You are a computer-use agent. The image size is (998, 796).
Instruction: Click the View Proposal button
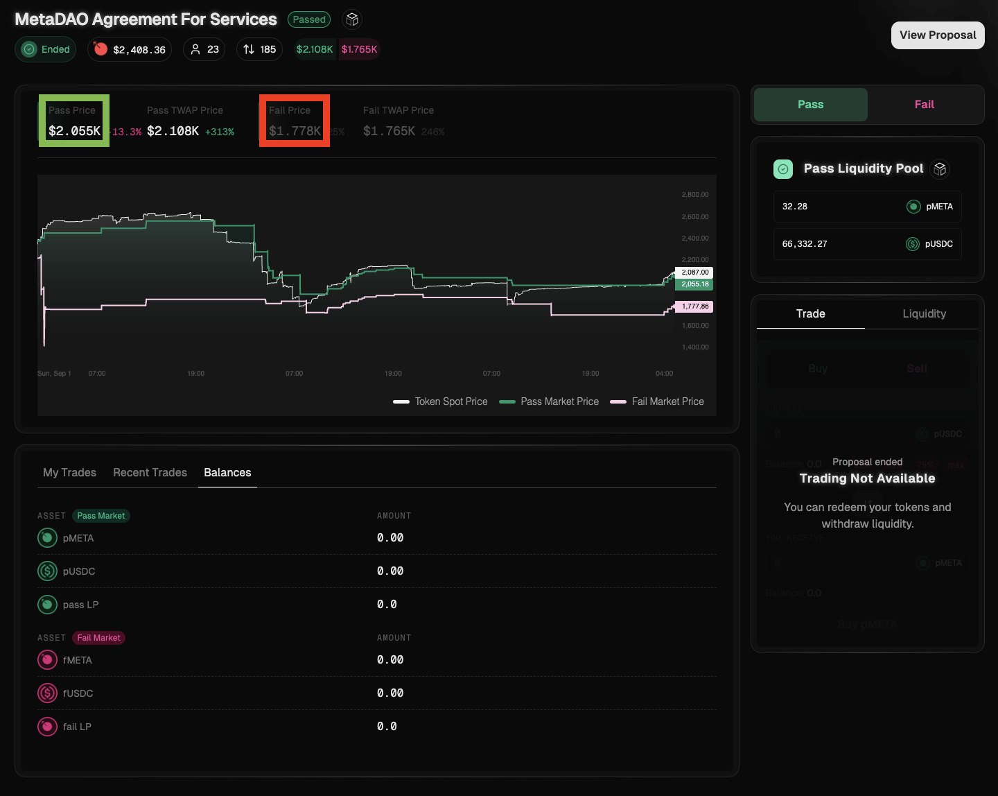937,35
